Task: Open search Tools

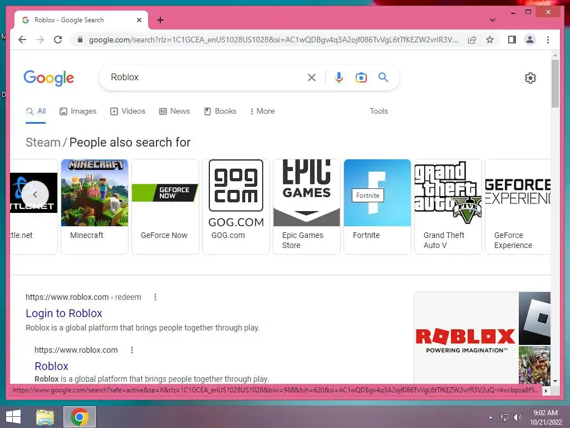Action: point(379,111)
